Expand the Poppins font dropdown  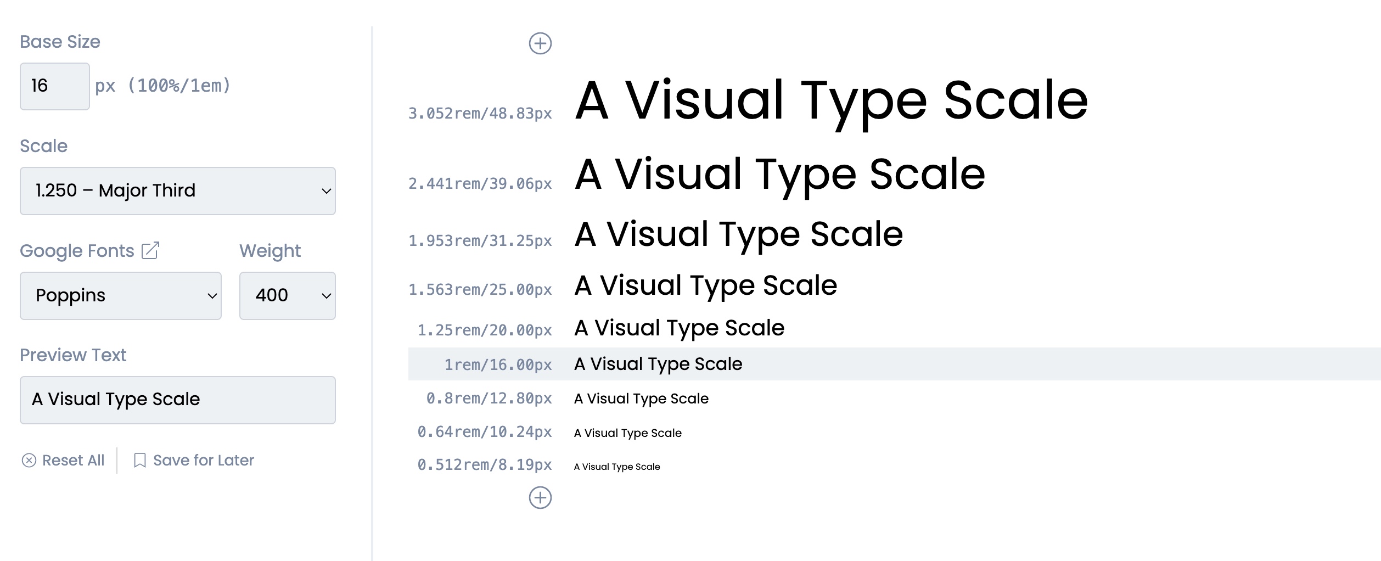pos(121,296)
